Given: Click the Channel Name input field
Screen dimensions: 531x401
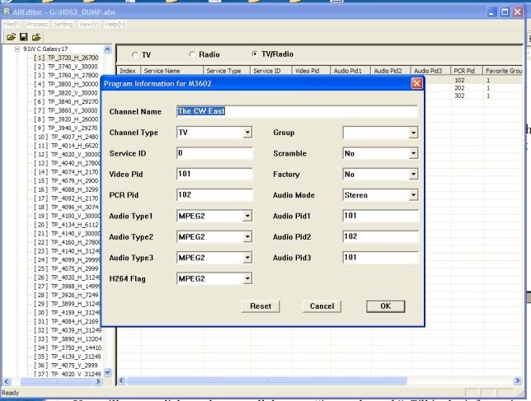Looking at the screenshot, I should point(297,111).
